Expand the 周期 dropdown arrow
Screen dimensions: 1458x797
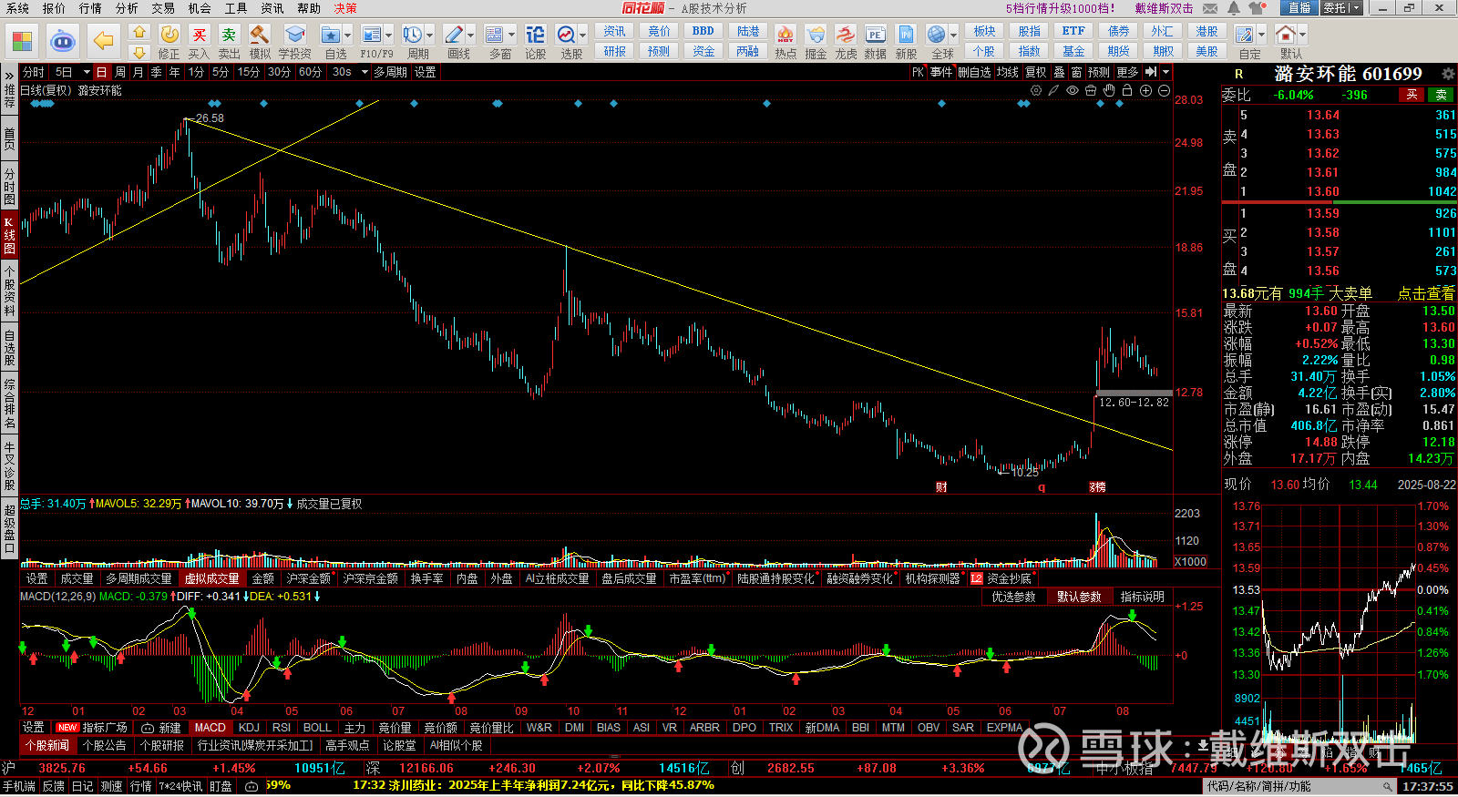point(430,36)
